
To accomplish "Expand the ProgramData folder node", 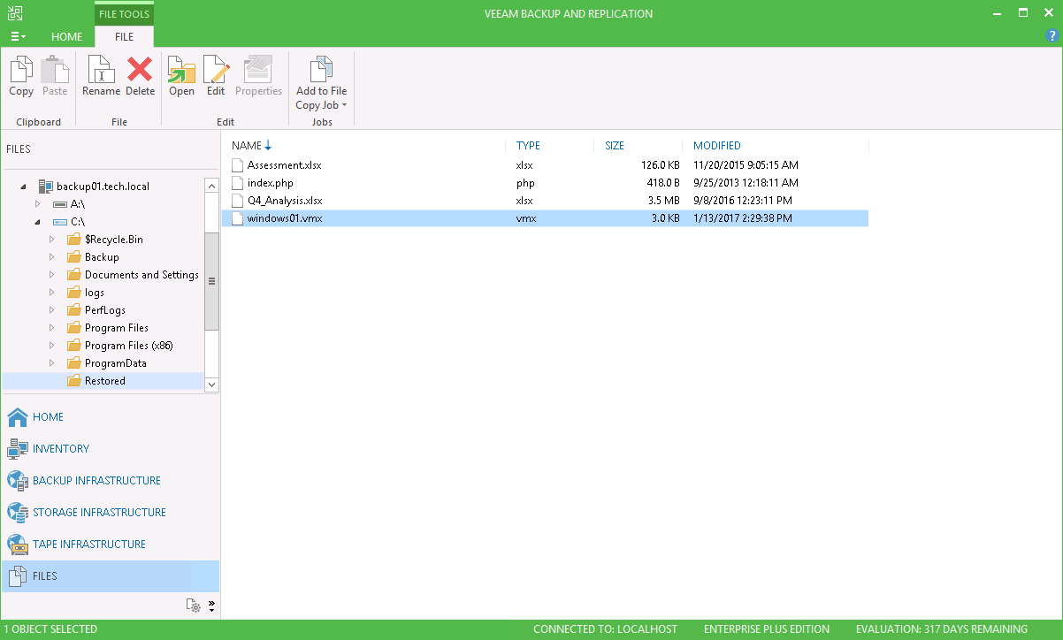I will click(52, 363).
